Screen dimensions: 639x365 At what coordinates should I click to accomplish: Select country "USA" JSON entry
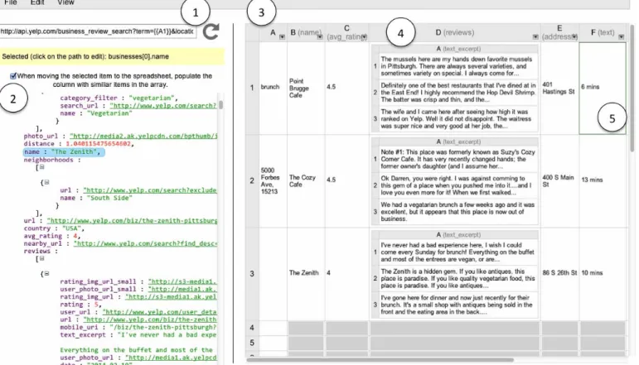tap(54, 228)
